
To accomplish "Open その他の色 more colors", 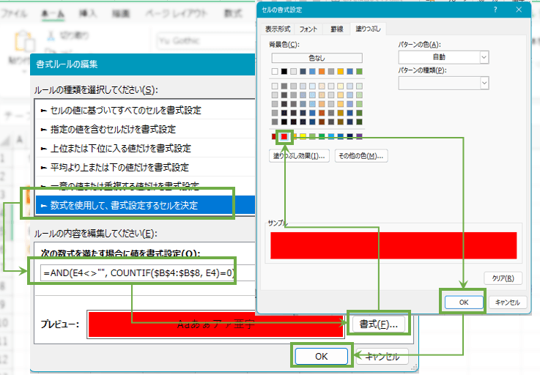I will (x=361, y=156).
